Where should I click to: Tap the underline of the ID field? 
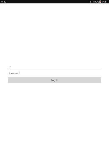tap(54, 69)
